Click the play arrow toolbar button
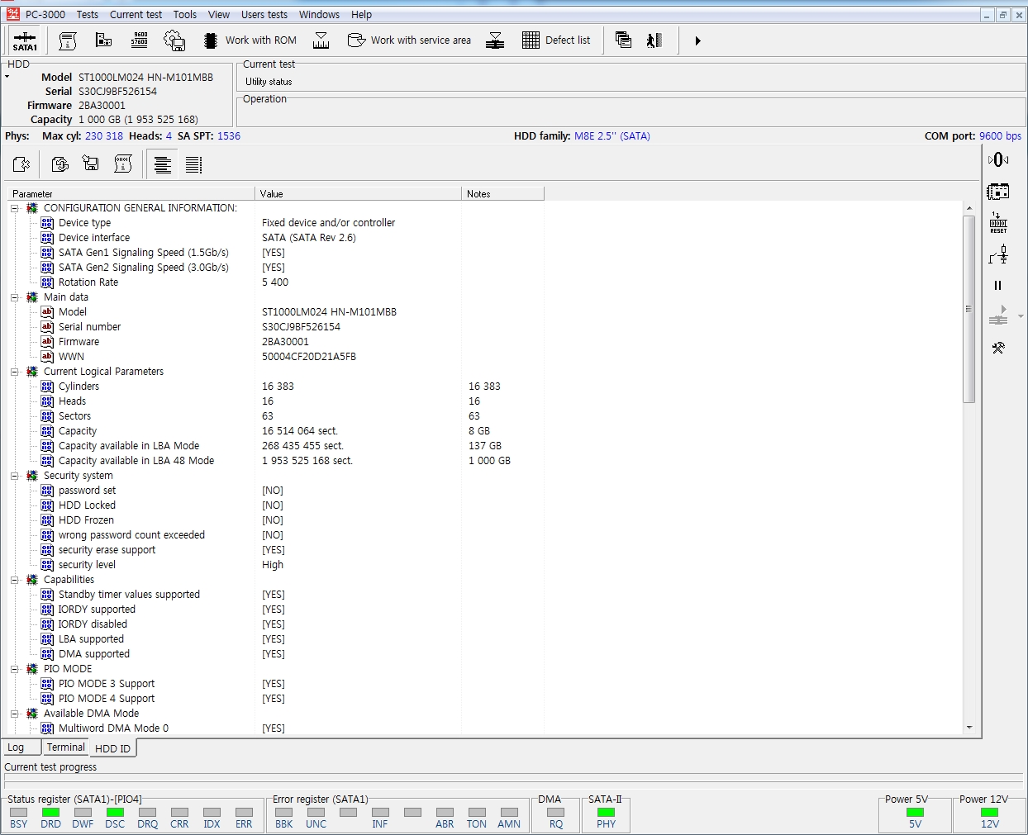 pyautogui.click(x=697, y=40)
